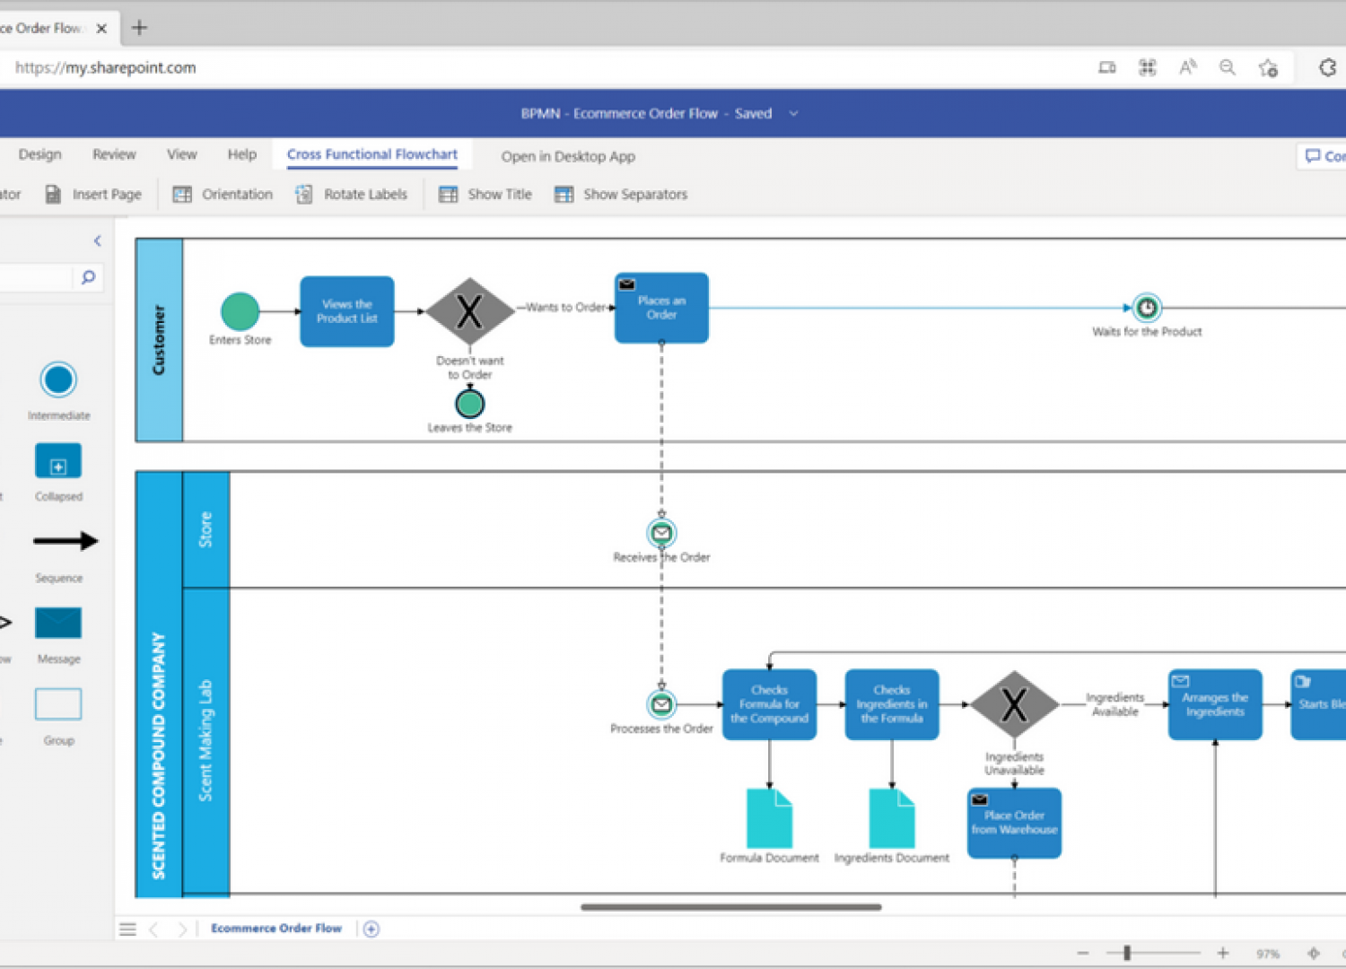Select the Intermediate event stencil shape

pos(58,380)
